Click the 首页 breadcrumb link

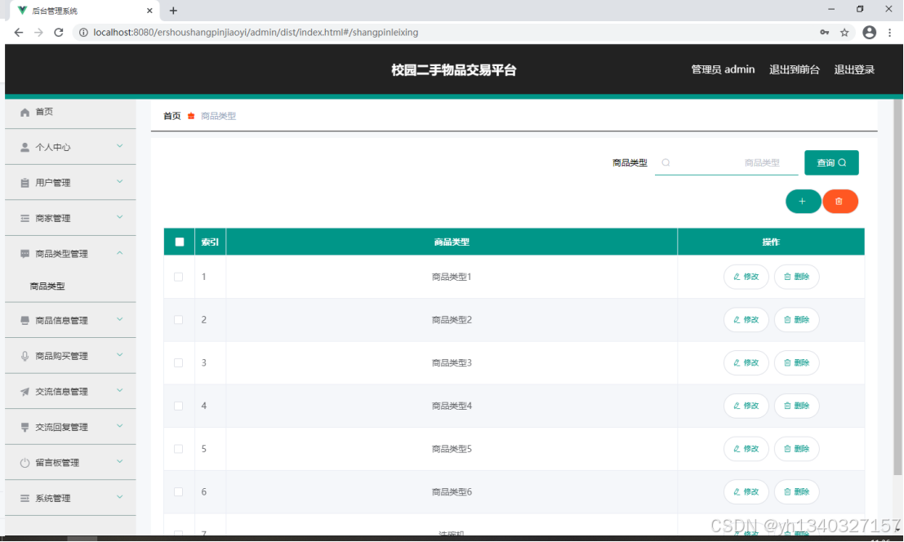[171, 117]
